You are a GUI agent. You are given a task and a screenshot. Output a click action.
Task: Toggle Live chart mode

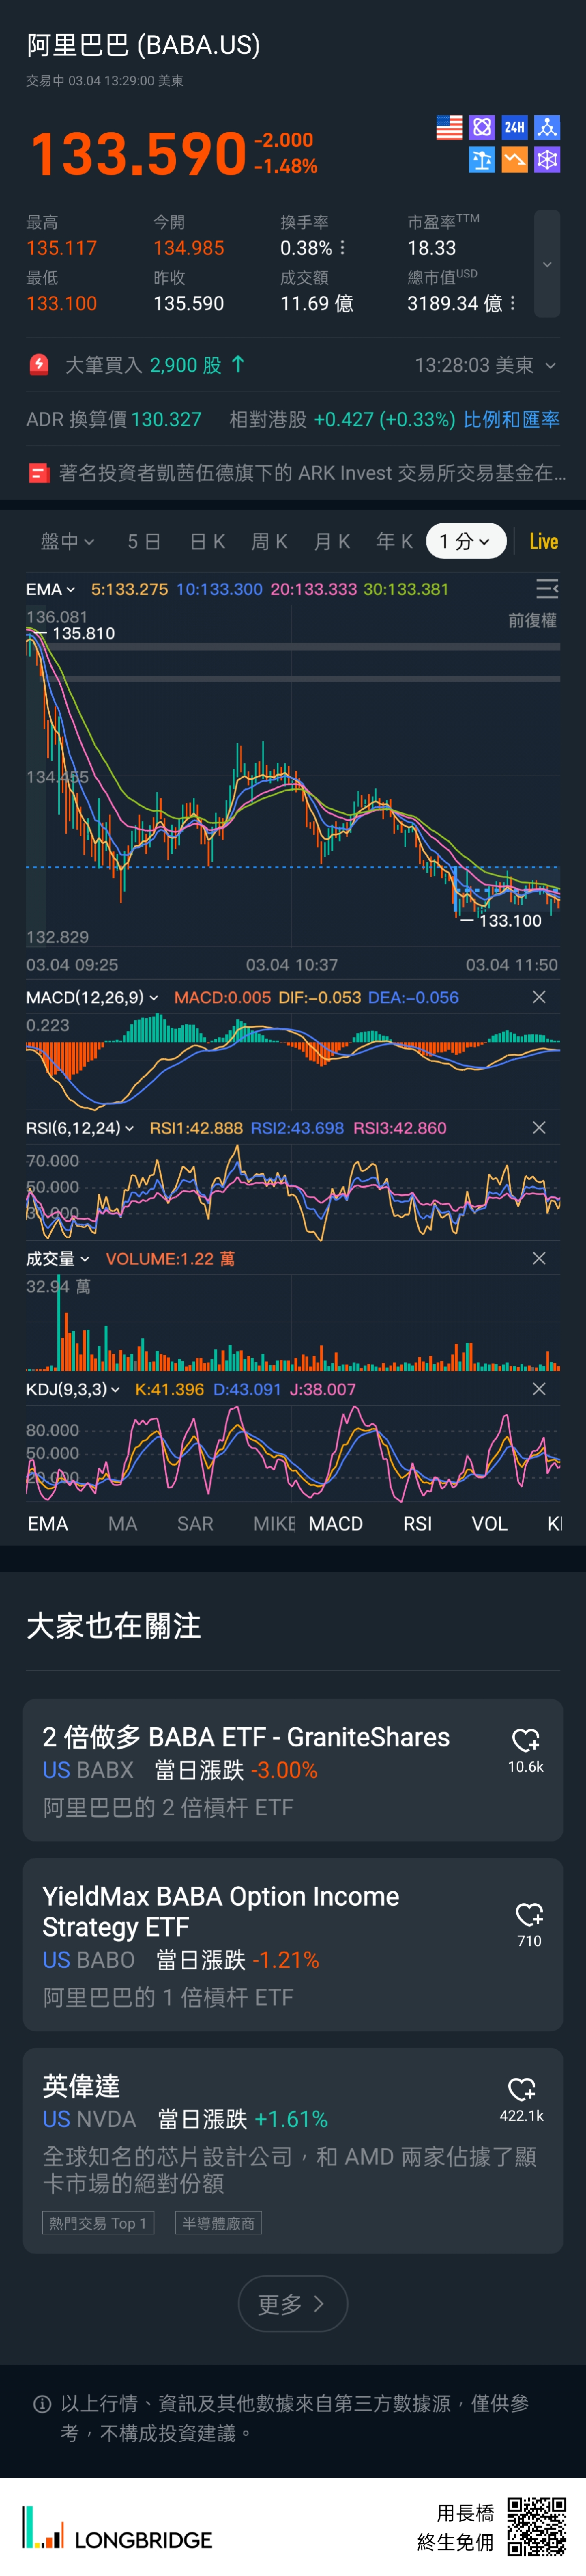543,541
